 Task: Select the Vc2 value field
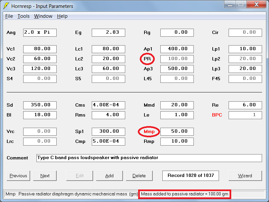click(40, 59)
